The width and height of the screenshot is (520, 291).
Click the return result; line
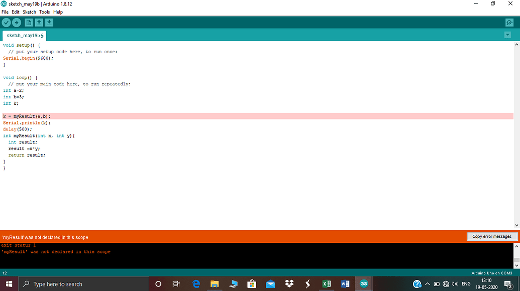pos(27,155)
